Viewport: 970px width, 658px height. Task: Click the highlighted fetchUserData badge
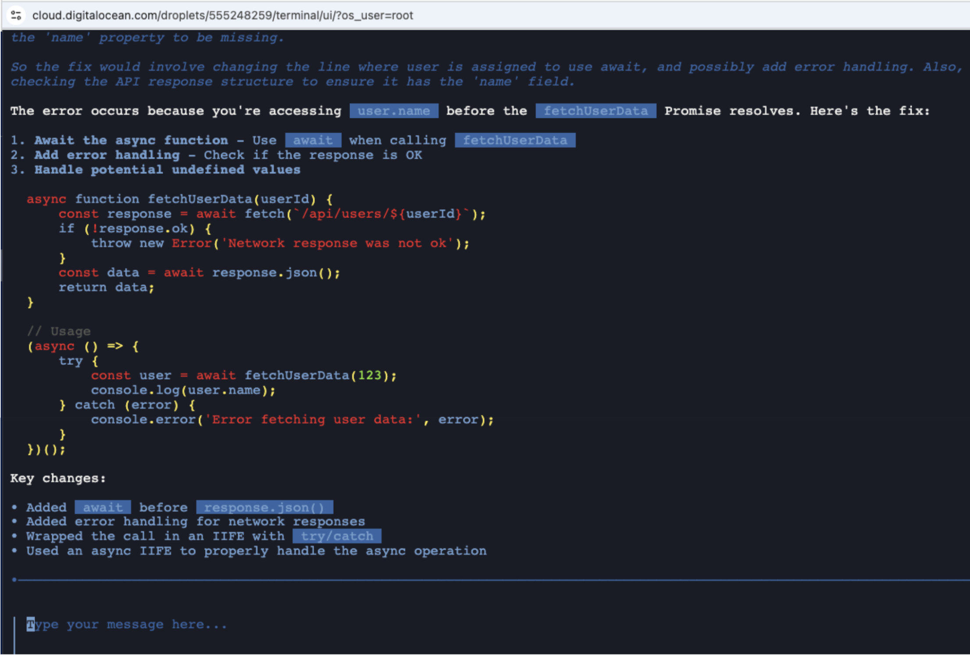(596, 111)
